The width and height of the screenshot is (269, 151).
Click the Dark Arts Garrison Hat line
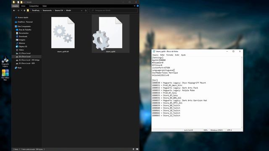coord(179,101)
